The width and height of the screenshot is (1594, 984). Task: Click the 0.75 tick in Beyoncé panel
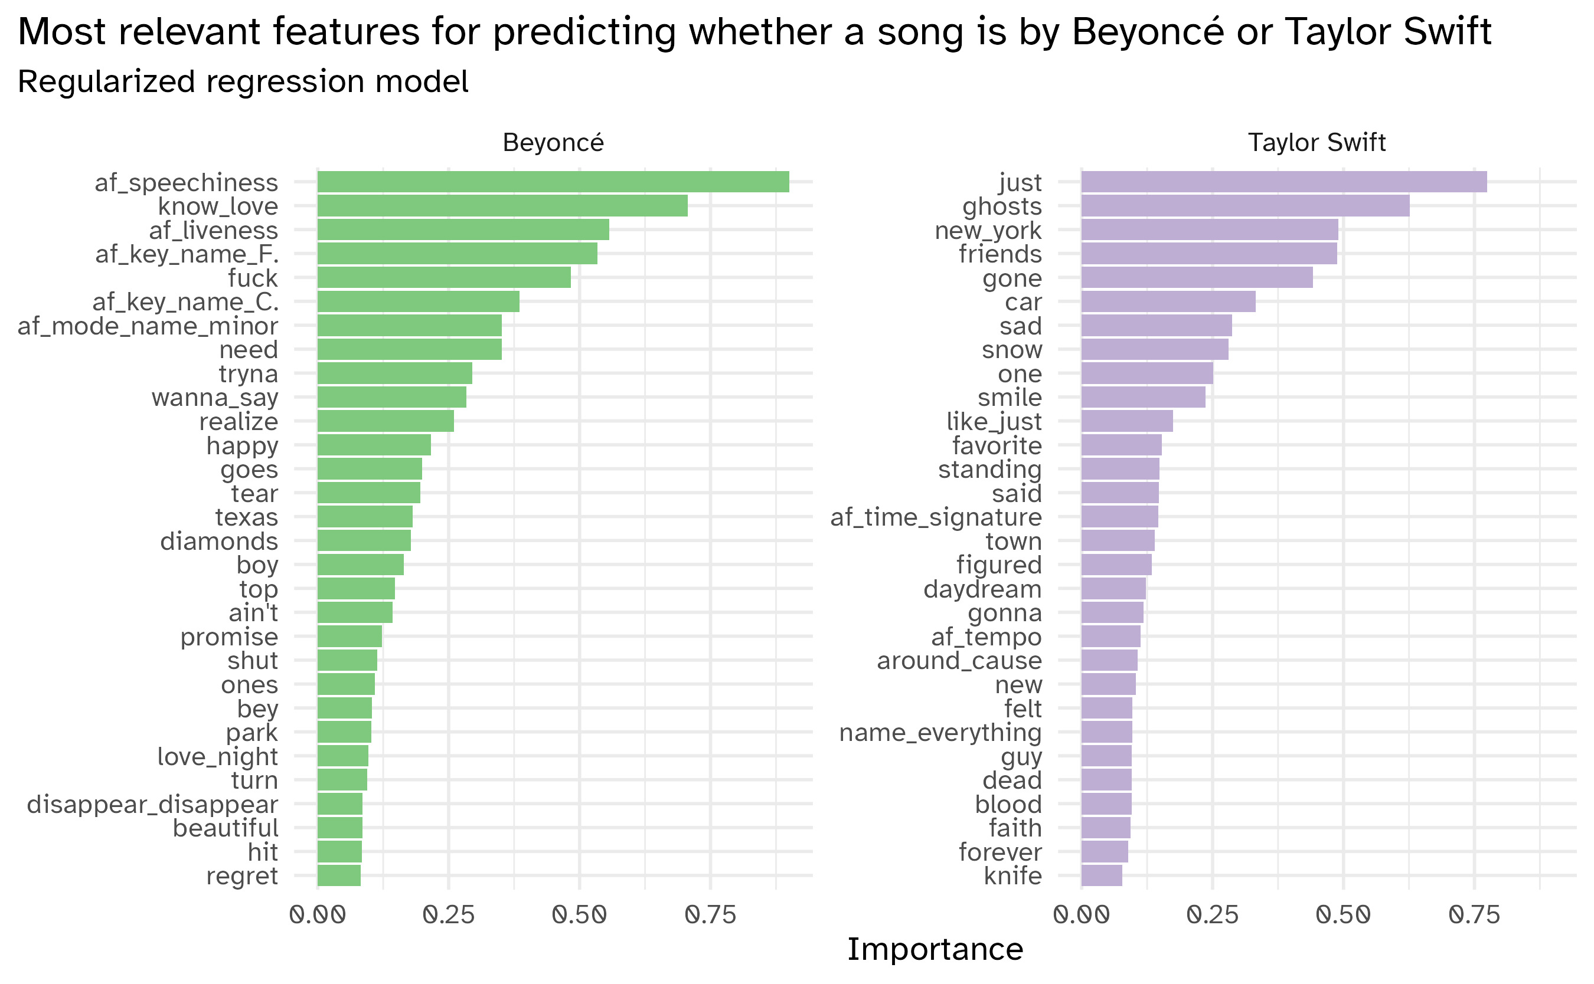tap(710, 916)
